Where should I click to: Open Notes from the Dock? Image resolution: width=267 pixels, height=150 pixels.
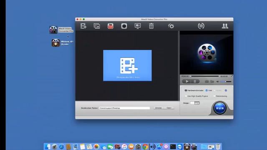[83, 147]
